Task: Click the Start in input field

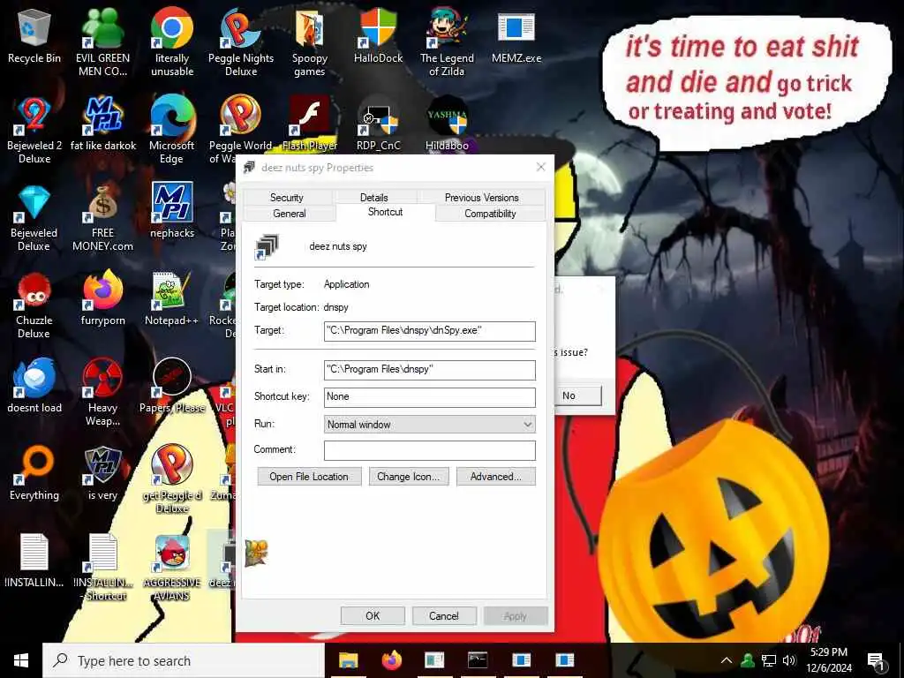Action: pyautogui.click(x=430, y=370)
